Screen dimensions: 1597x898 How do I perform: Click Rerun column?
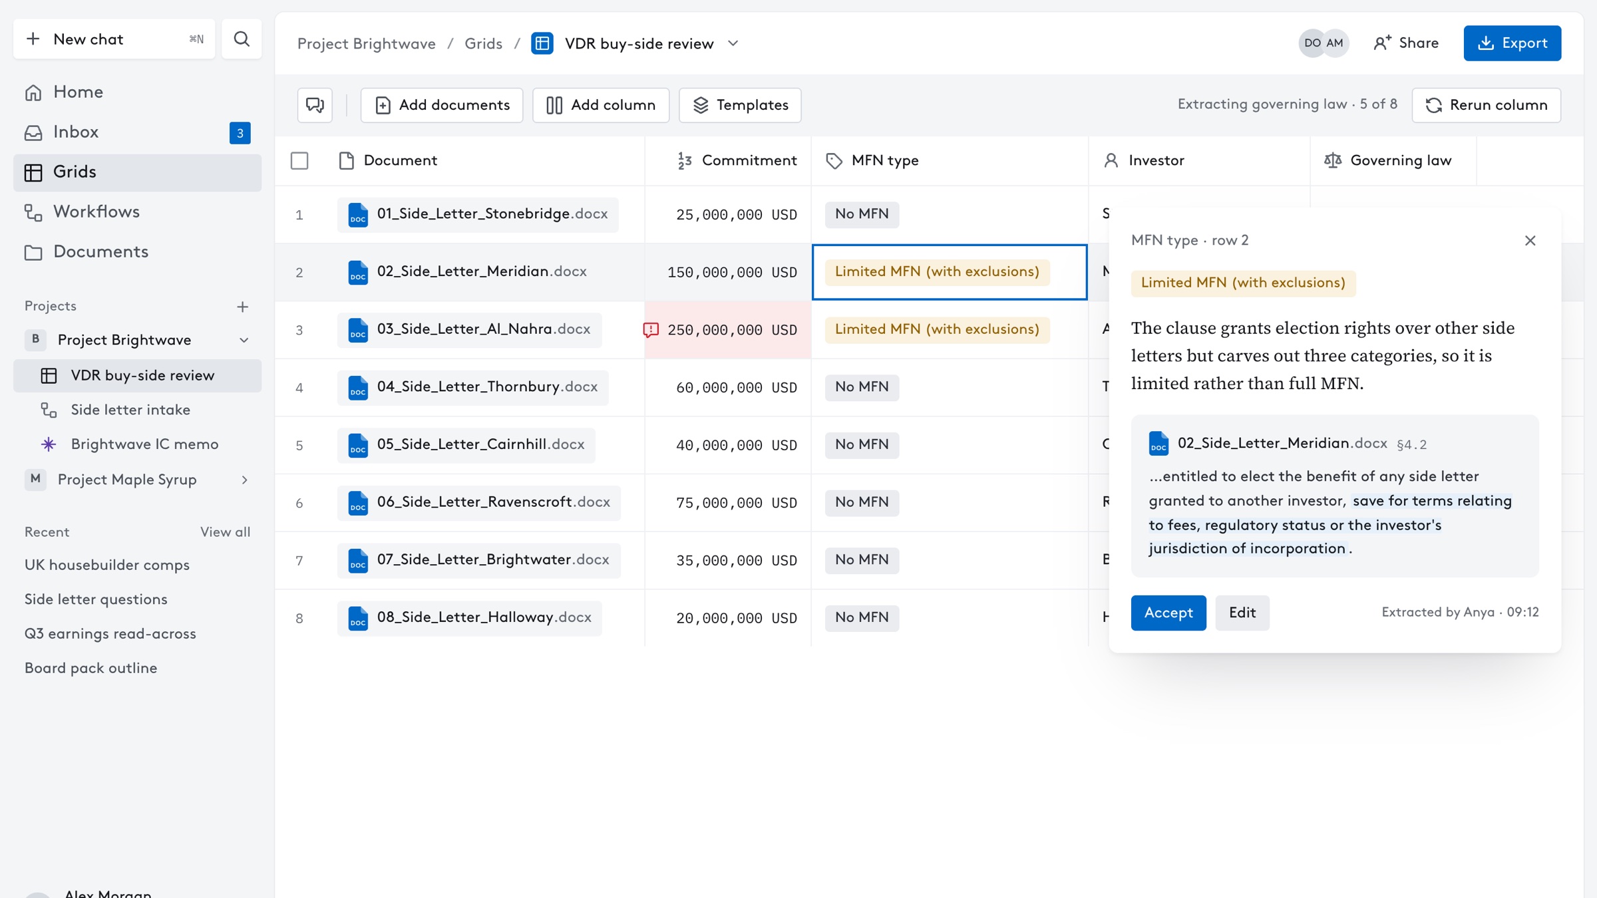point(1486,105)
